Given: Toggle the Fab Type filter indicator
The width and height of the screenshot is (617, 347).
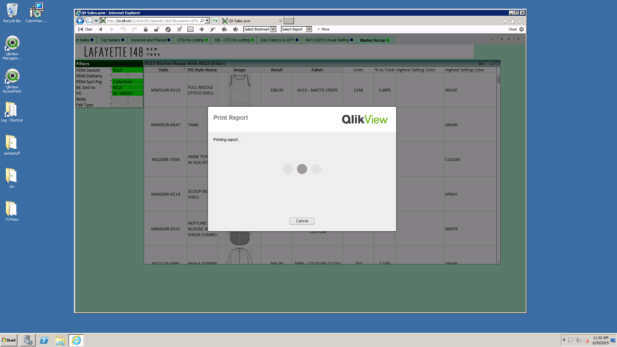Looking at the screenshot, I should [128, 103].
